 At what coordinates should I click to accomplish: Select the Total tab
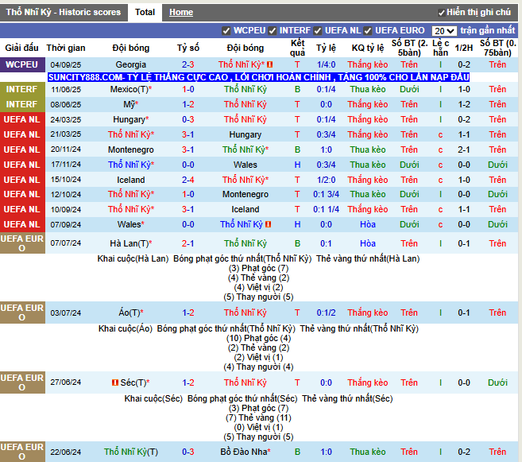point(145,12)
